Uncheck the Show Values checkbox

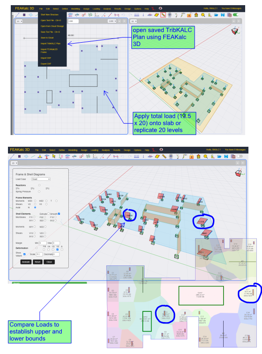click(24, 254)
